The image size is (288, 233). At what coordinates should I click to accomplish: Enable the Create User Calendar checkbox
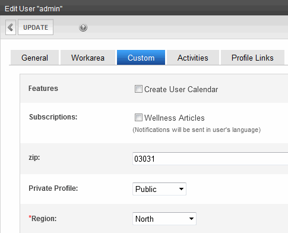tap(138, 89)
